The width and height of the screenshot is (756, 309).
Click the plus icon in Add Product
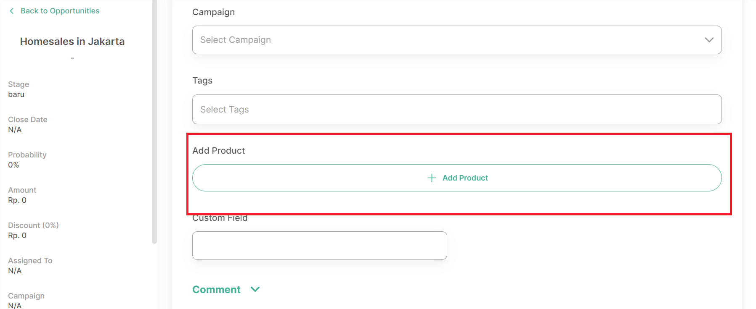tap(432, 178)
